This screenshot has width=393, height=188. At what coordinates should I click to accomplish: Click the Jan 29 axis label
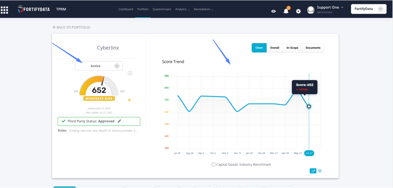click(x=249, y=153)
